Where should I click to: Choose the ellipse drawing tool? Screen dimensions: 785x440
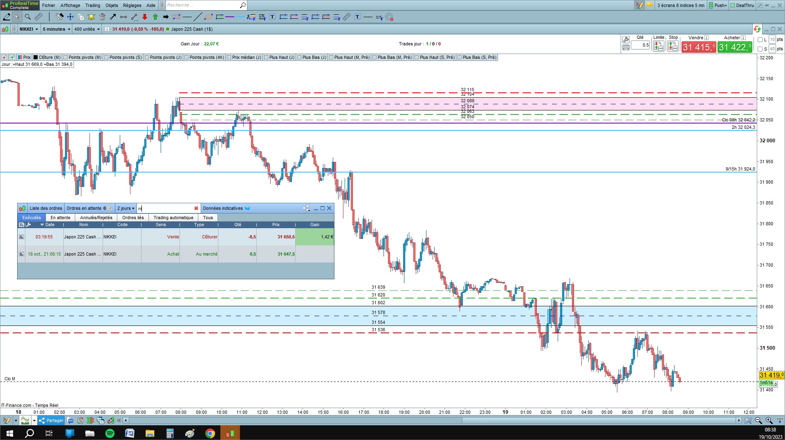(209, 17)
